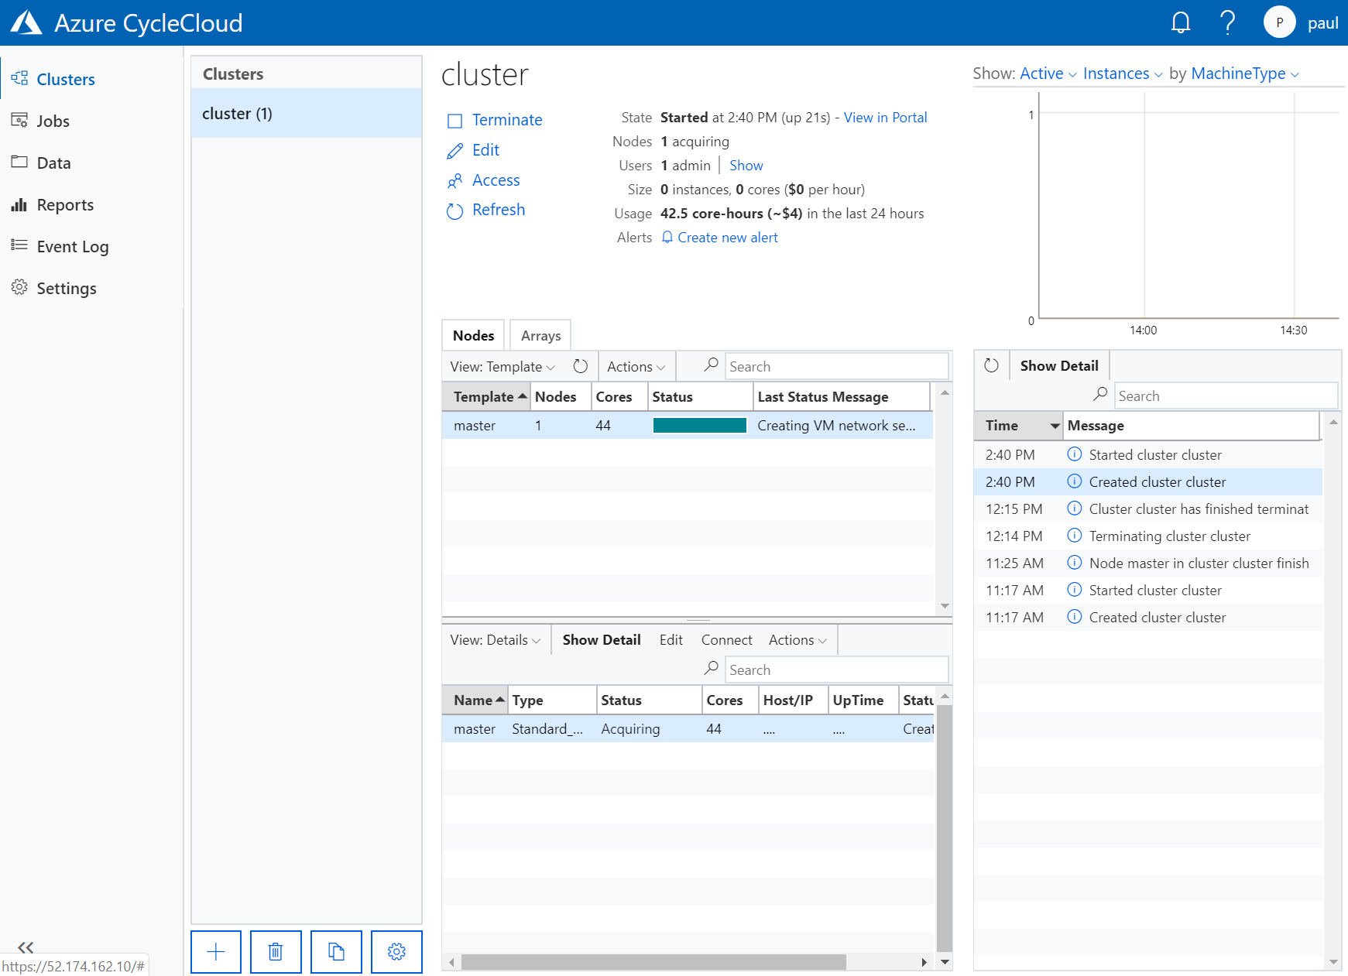Go to Jobs in the sidebar

(x=53, y=121)
